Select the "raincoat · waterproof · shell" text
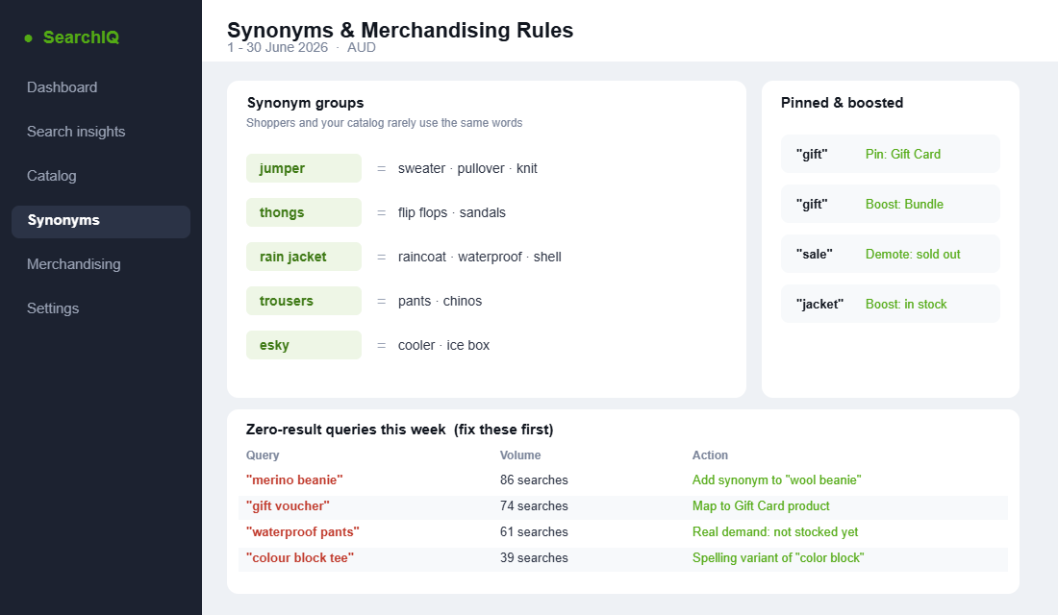The width and height of the screenshot is (1058, 615). (x=480, y=257)
